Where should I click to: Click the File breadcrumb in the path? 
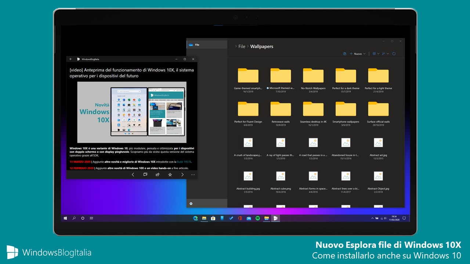tap(242, 47)
